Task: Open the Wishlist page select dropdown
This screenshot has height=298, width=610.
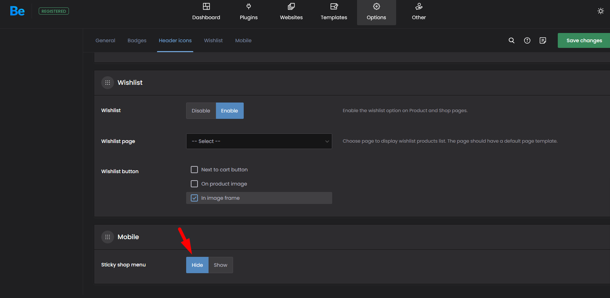Action: (x=259, y=141)
